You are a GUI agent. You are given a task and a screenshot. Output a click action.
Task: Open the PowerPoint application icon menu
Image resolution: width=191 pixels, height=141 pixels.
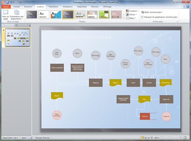tap(3, 2)
